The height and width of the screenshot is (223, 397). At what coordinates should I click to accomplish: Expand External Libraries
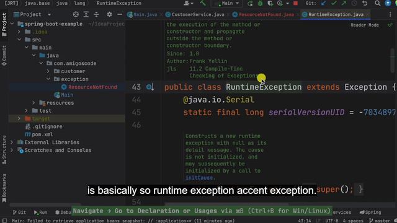point(12,142)
